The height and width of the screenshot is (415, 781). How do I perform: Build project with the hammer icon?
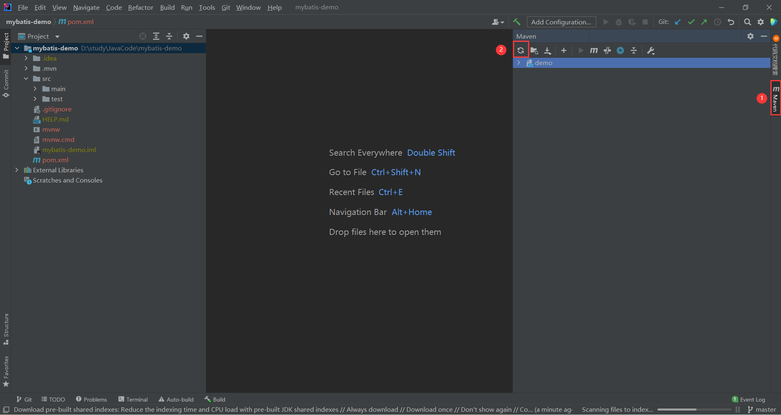click(x=517, y=22)
